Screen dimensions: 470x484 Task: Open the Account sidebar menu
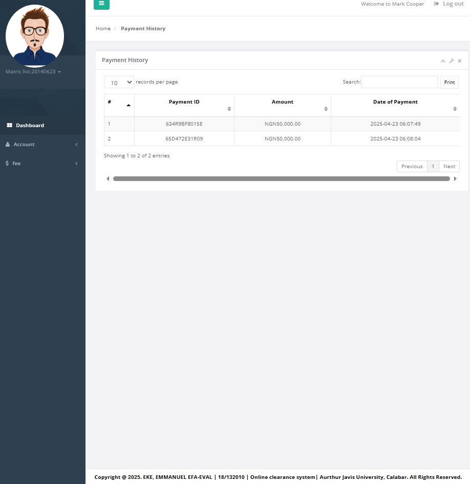coord(42,145)
